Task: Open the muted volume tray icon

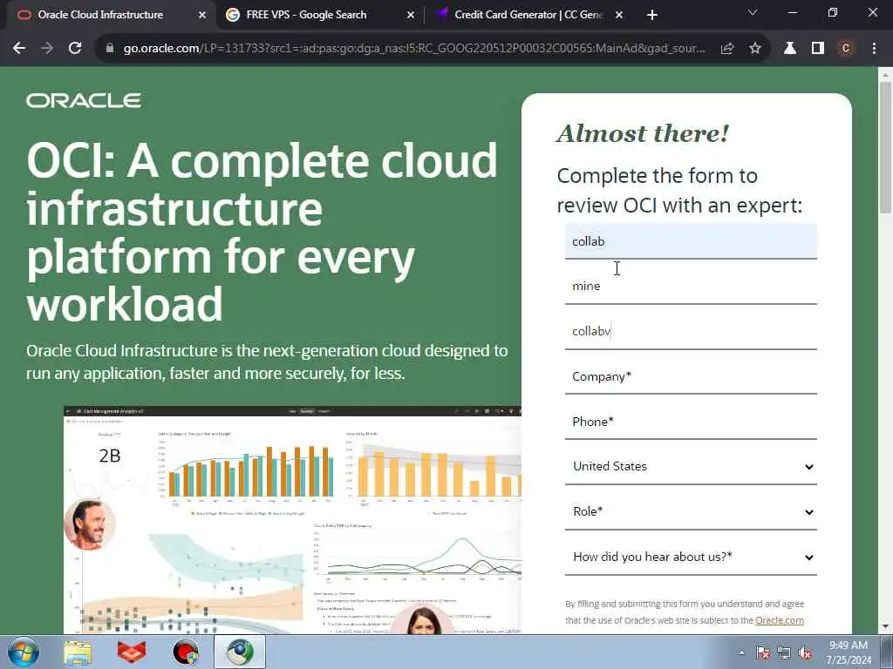Action: (805, 653)
